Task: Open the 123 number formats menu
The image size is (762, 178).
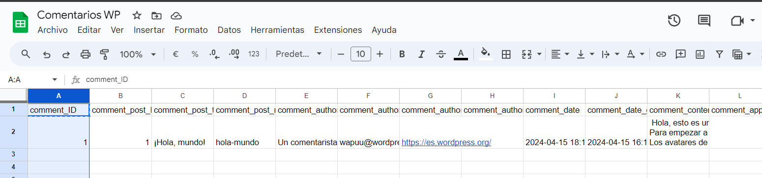Action: 254,54
